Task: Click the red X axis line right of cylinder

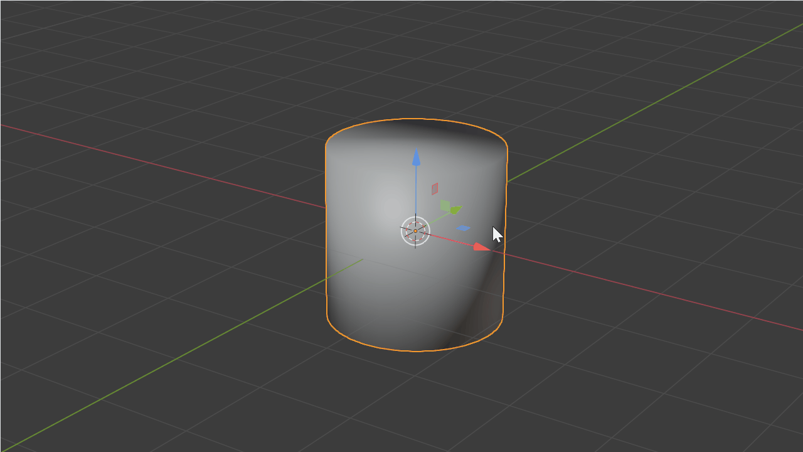Action: tap(659, 294)
